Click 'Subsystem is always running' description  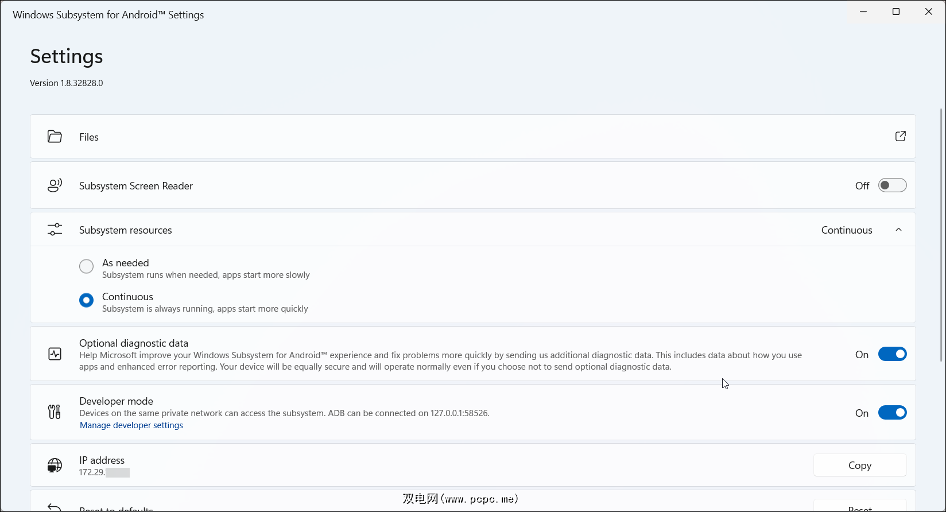point(205,309)
